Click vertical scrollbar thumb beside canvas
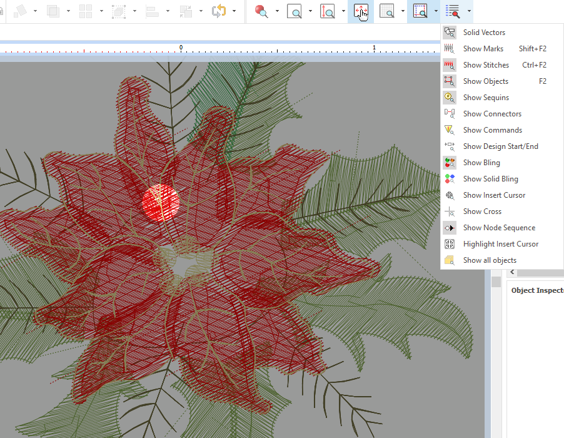Viewport: 564px width, 438px height. (496, 282)
